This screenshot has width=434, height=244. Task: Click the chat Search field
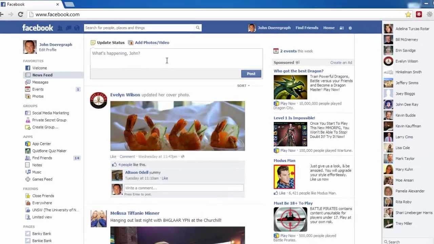(x=409, y=242)
